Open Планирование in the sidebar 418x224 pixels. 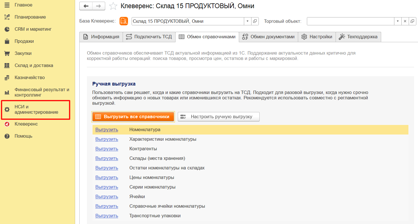[x=30, y=17]
